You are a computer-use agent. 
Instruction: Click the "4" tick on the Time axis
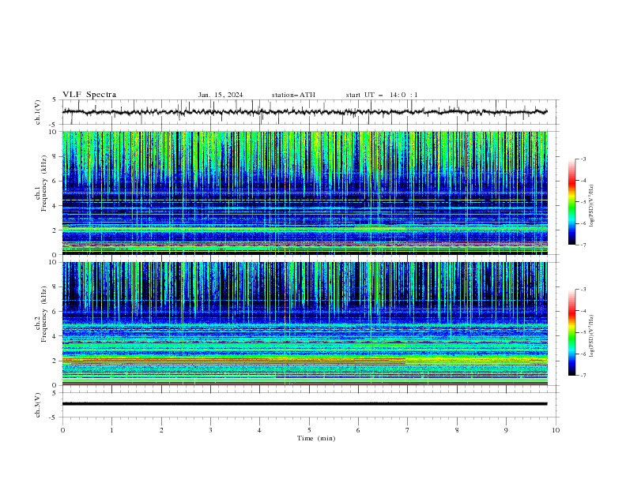260,430
